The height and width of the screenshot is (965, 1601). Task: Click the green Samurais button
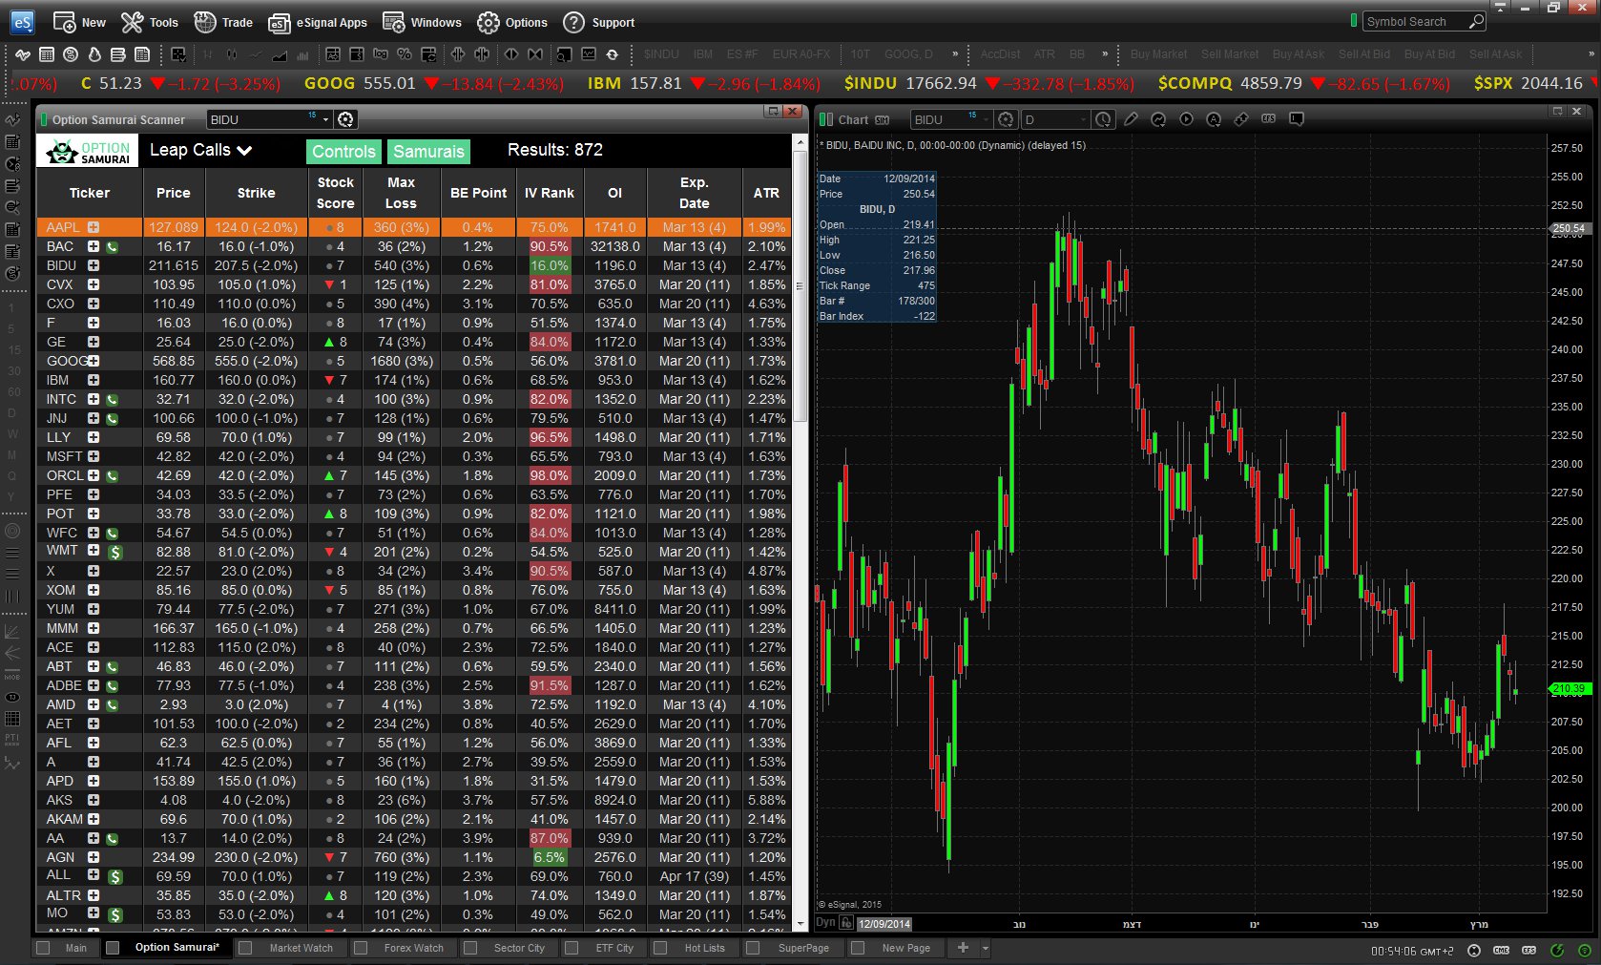tap(428, 151)
